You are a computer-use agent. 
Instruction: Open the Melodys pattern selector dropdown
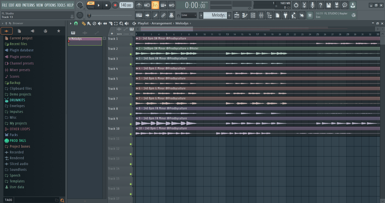coord(215,15)
